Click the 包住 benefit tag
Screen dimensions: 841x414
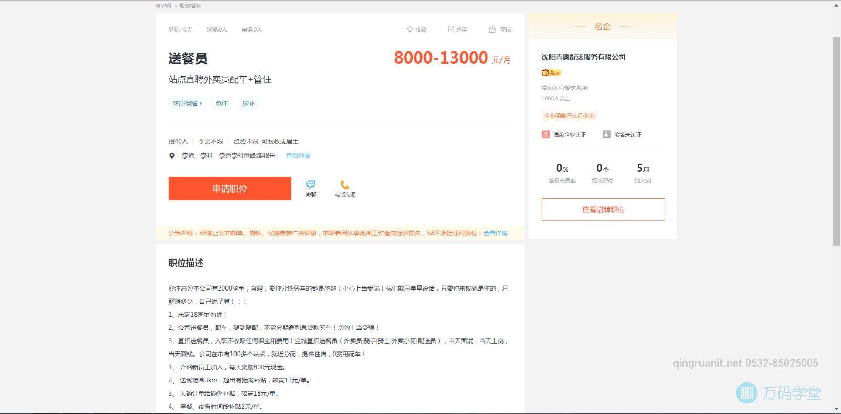[222, 103]
